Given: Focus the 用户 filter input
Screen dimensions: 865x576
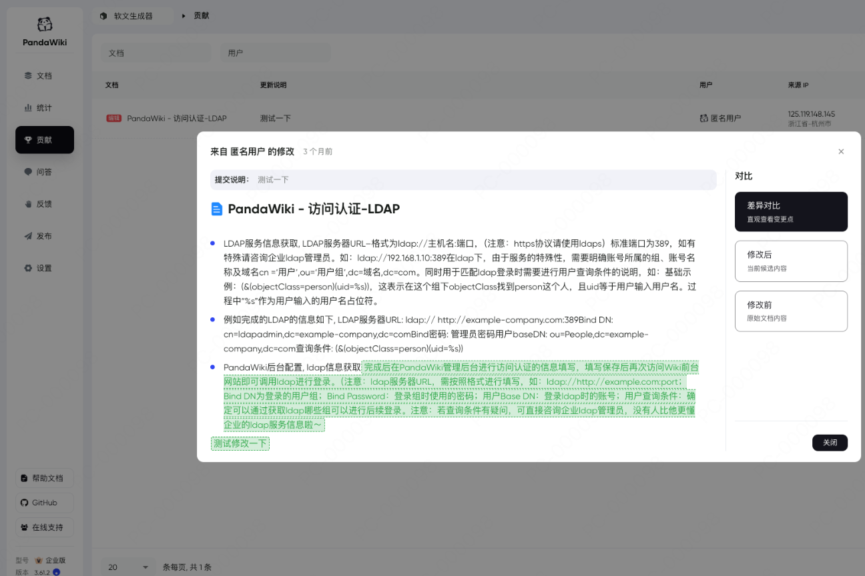Looking at the screenshot, I should coord(274,53).
